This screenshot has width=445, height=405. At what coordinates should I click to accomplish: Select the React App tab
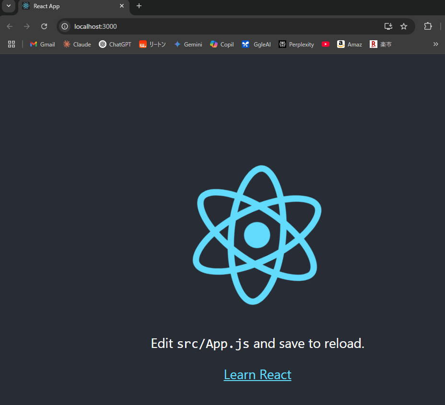point(74,6)
